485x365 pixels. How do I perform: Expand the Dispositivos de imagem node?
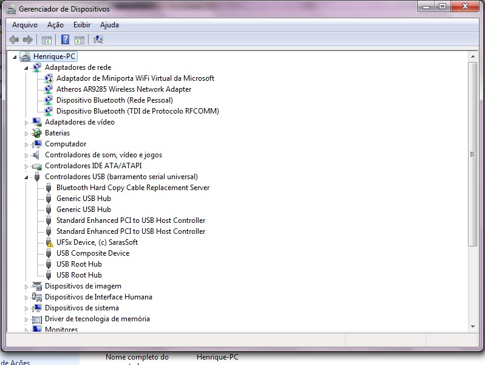click(x=26, y=286)
